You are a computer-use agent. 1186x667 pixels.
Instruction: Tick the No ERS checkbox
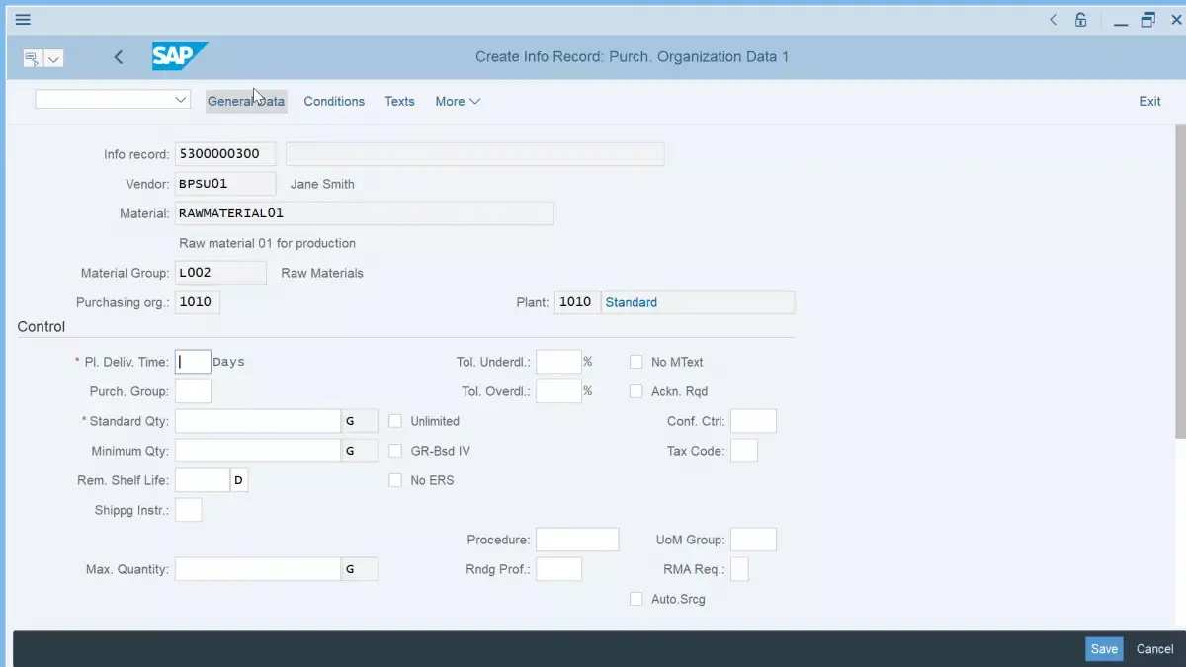pyautogui.click(x=395, y=480)
